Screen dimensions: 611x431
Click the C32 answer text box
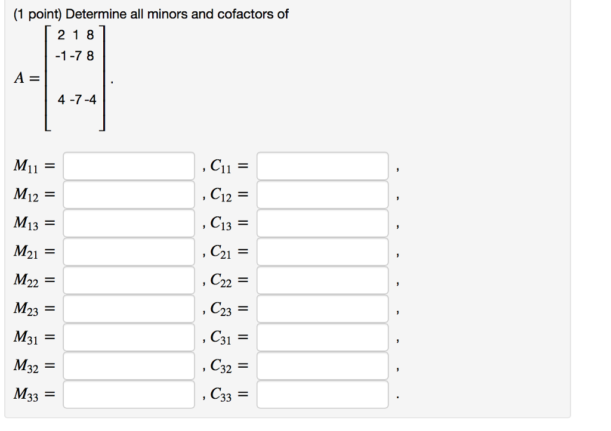(323, 366)
